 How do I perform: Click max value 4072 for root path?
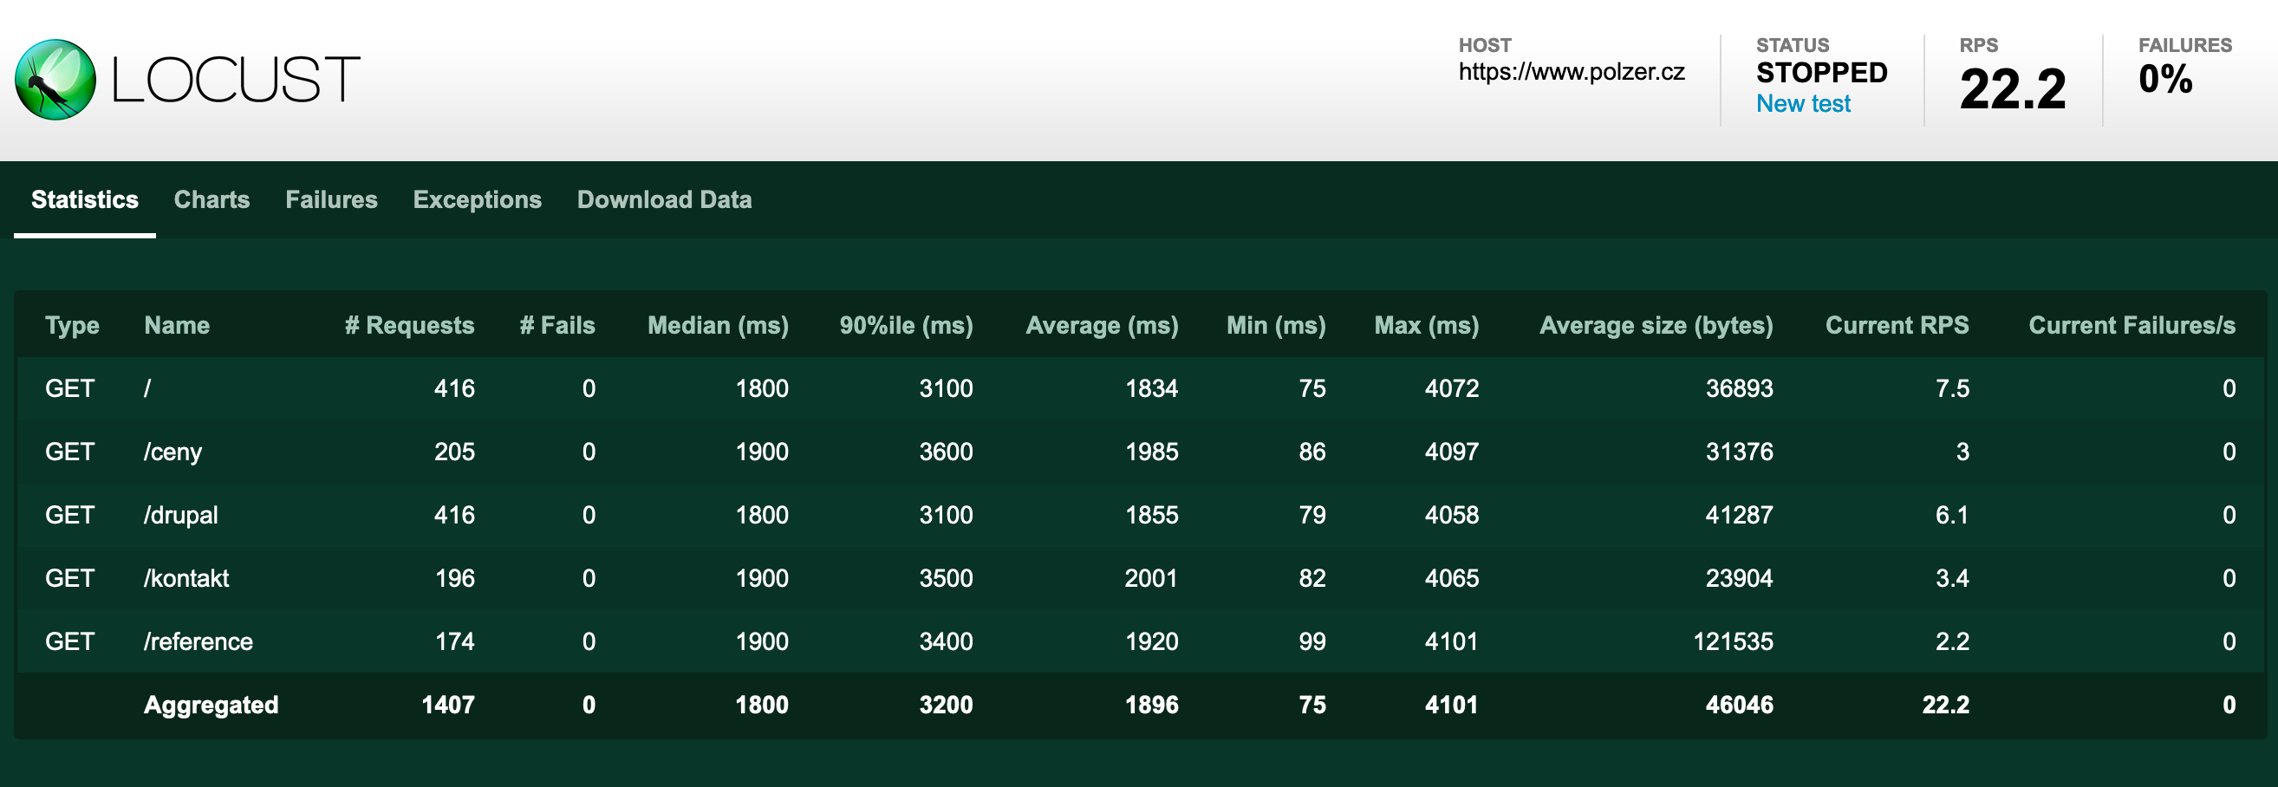point(1452,388)
